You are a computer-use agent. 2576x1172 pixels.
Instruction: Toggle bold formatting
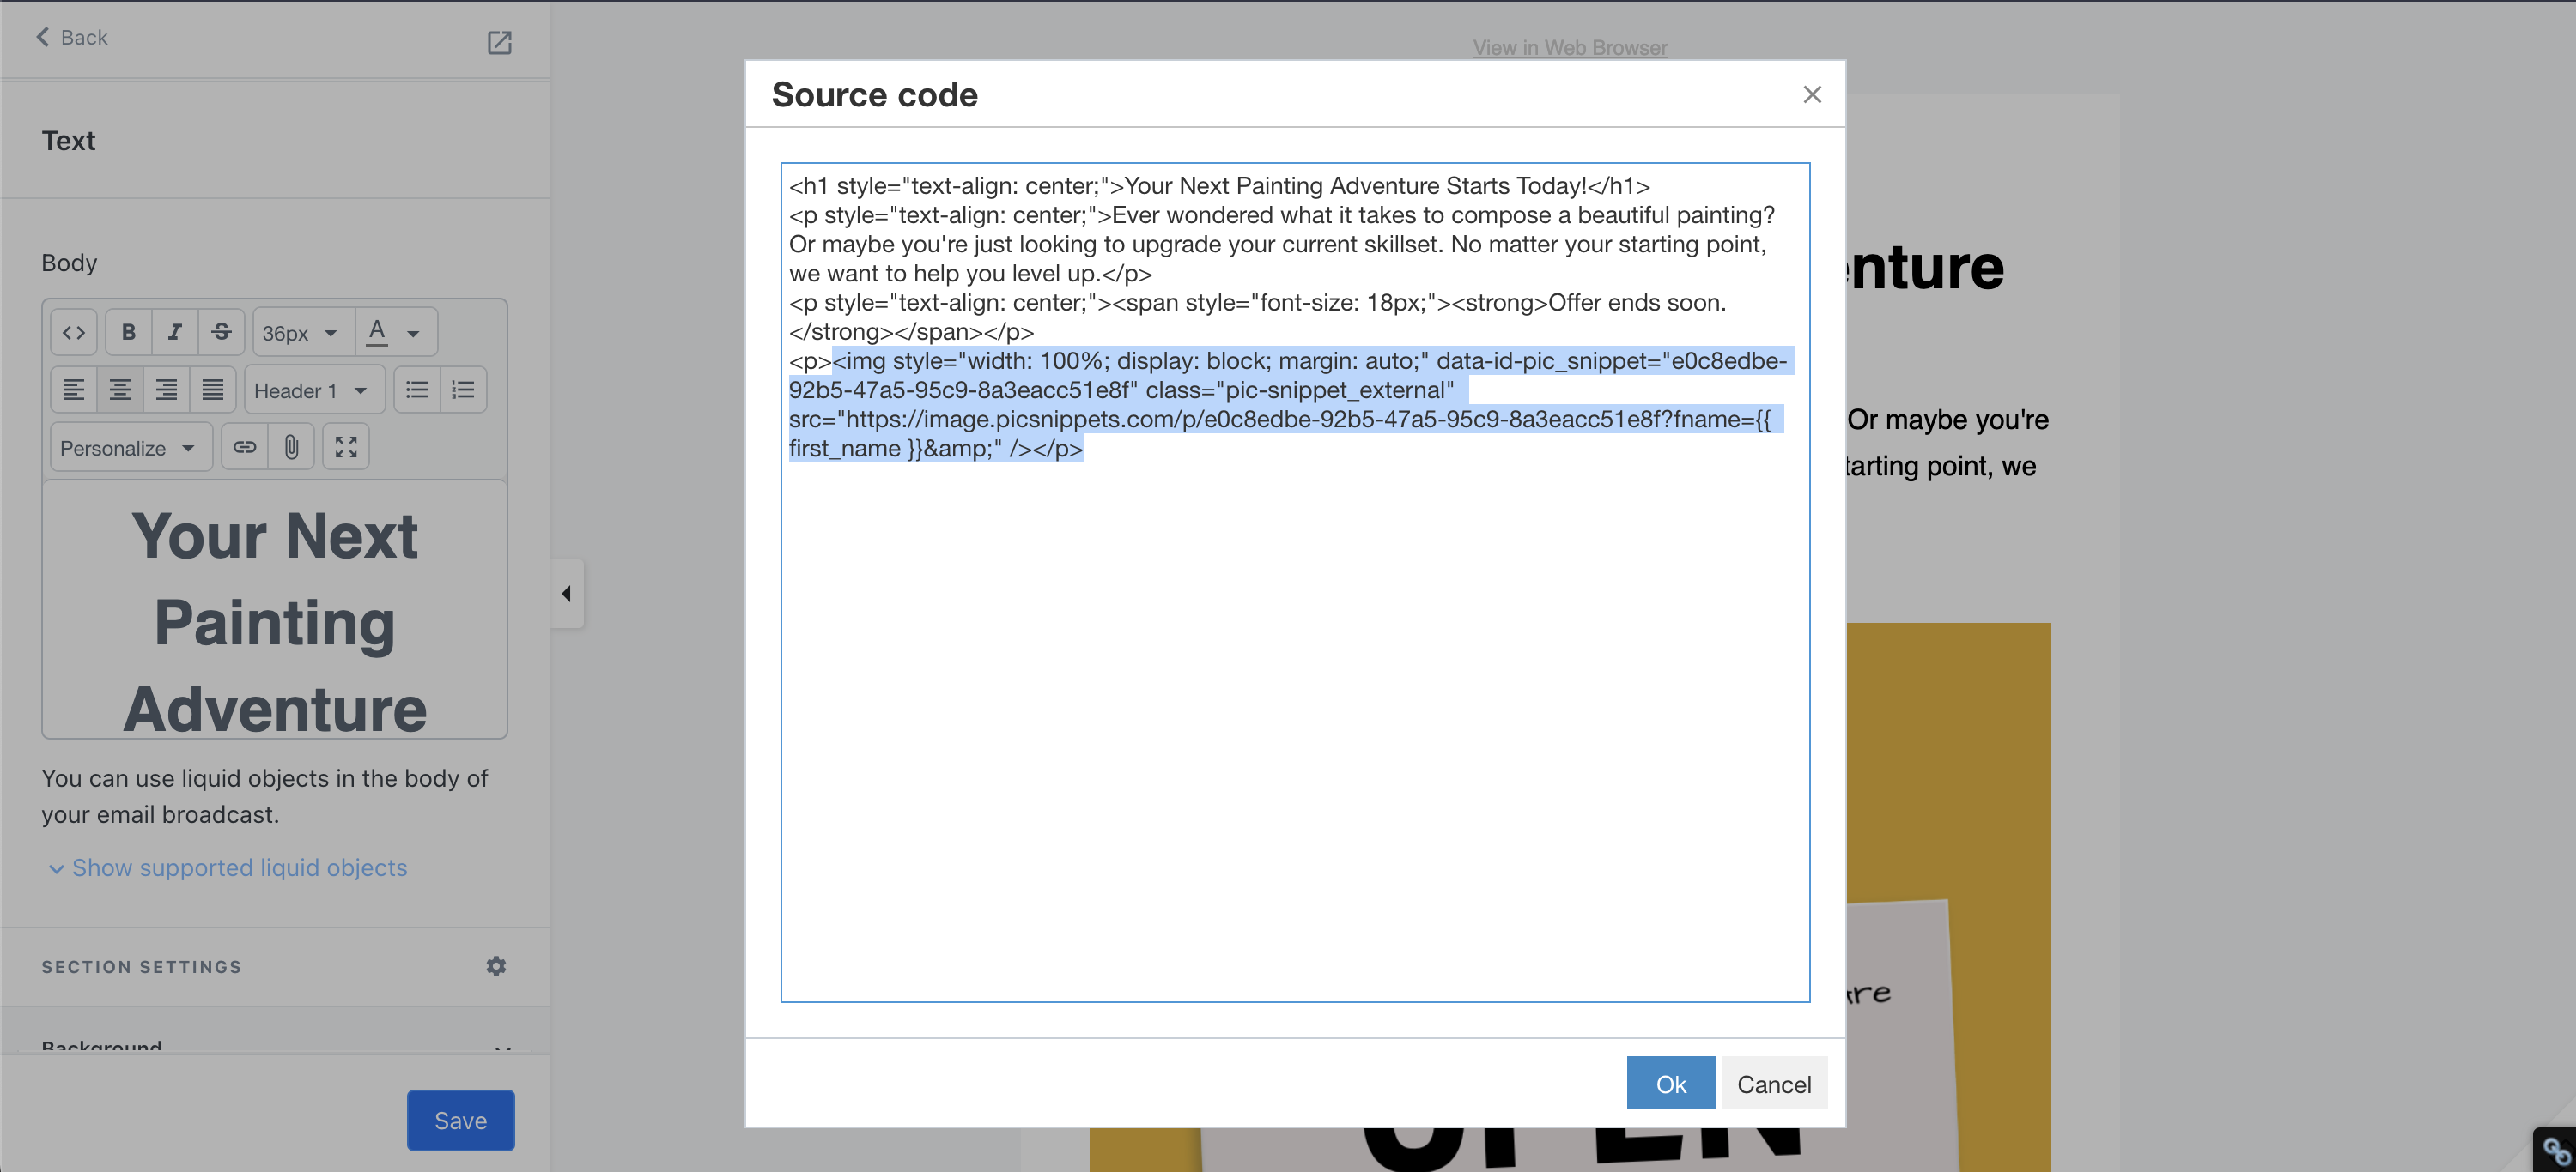[x=128, y=333]
